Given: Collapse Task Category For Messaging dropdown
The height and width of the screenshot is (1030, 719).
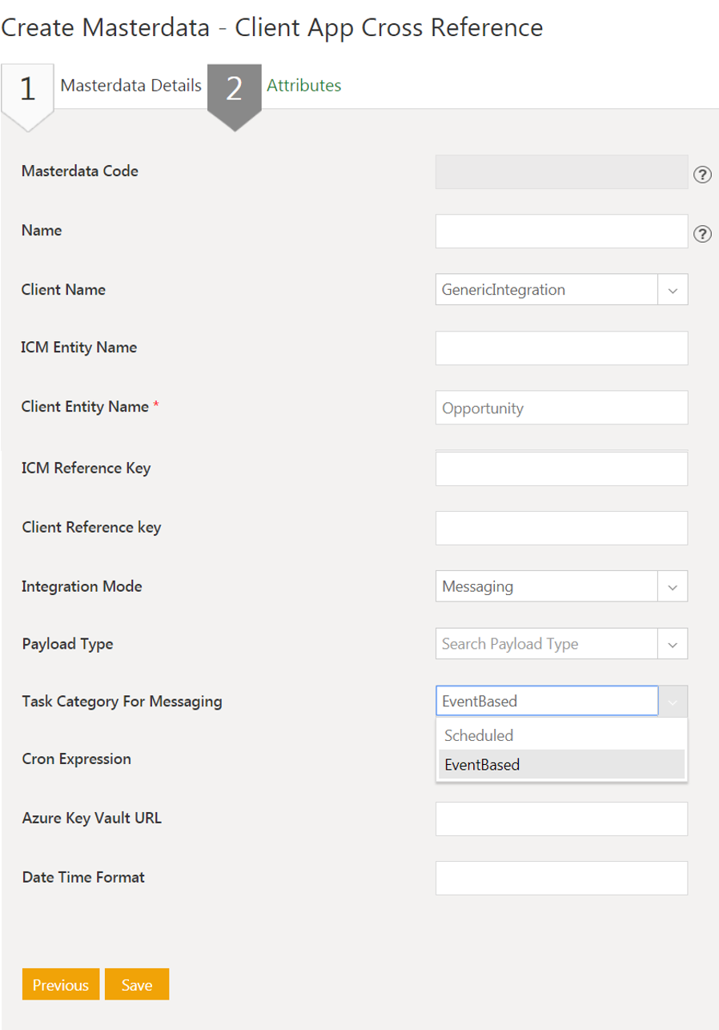Looking at the screenshot, I should pyautogui.click(x=673, y=702).
